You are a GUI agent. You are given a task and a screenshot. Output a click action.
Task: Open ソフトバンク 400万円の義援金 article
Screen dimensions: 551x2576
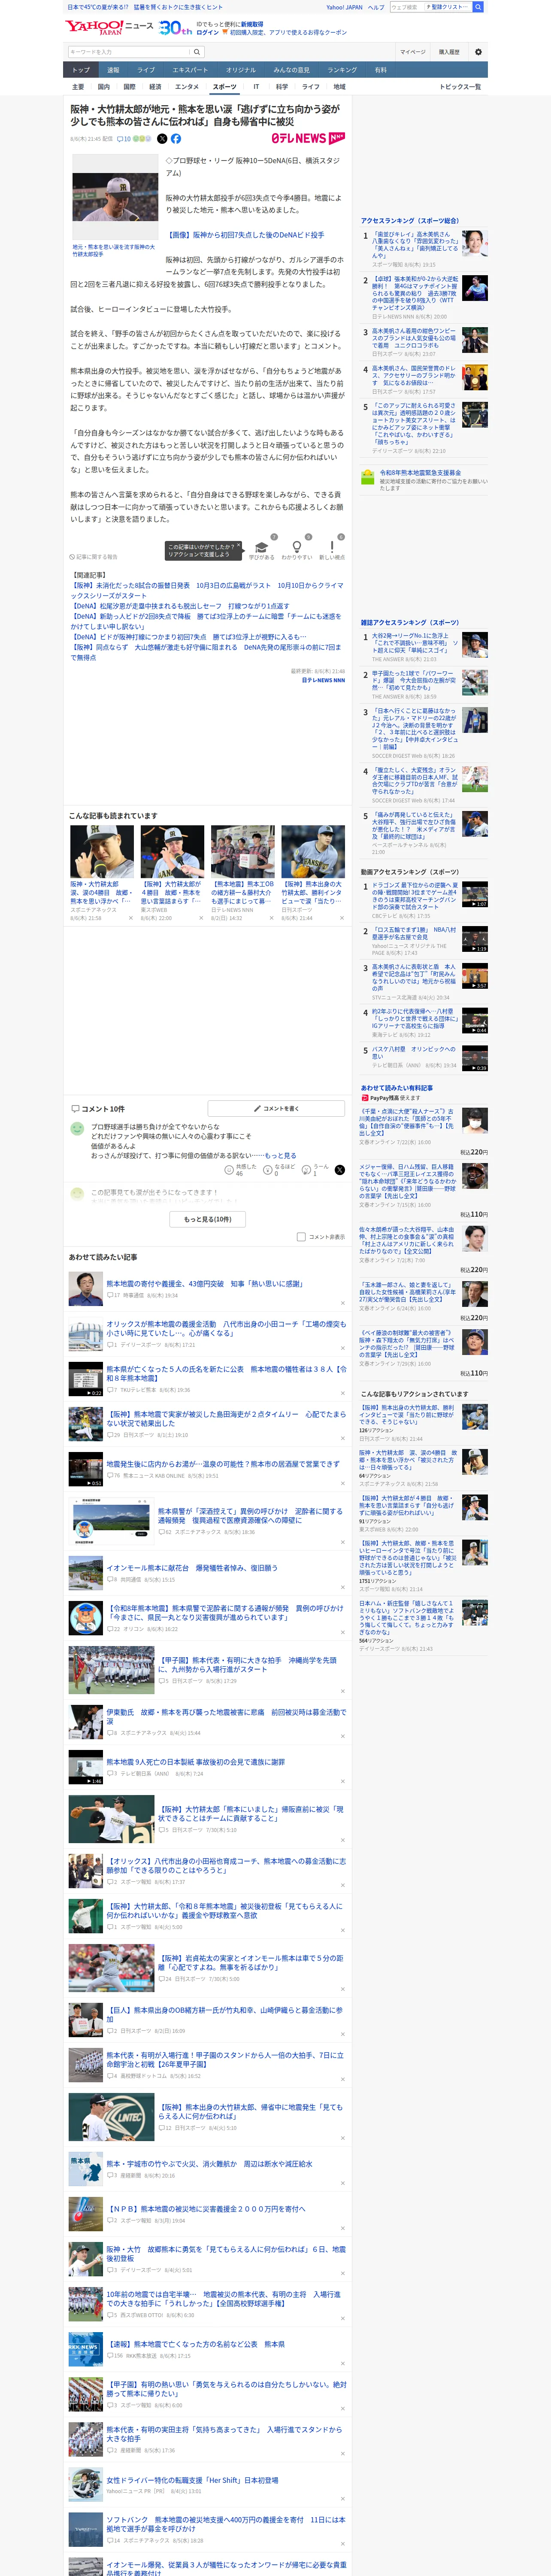(x=226, y=2525)
